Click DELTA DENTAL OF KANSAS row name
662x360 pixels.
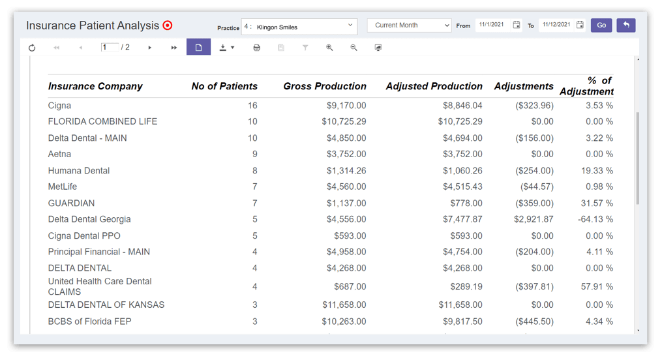tap(106, 305)
